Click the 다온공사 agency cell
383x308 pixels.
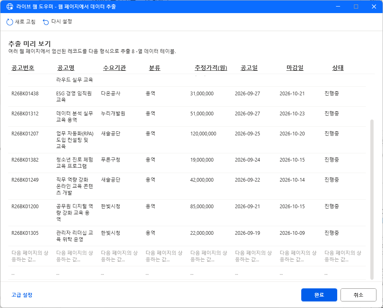[x=111, y=94]
